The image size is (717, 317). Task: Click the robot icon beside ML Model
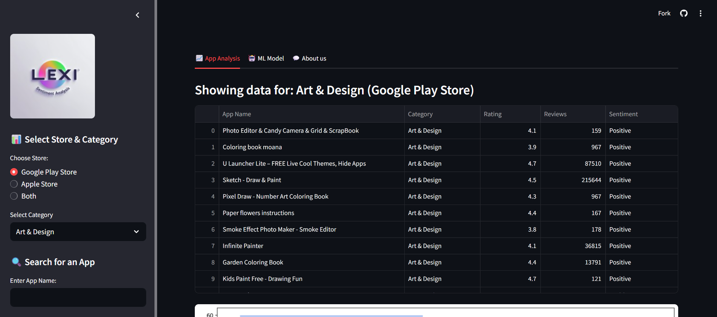pyautogui.click(x=252, y=58)
